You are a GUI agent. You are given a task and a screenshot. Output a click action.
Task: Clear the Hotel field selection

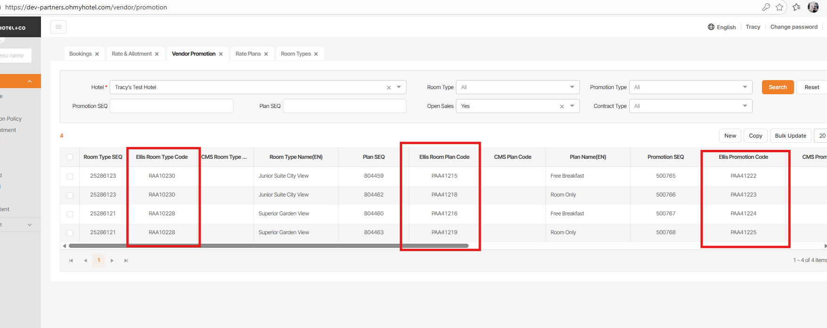click(x=389, y=88)
